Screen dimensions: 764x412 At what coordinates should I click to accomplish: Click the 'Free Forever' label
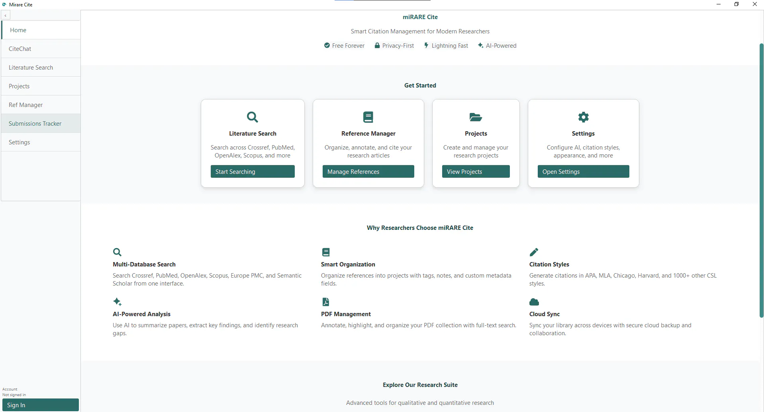click(348, 45)
